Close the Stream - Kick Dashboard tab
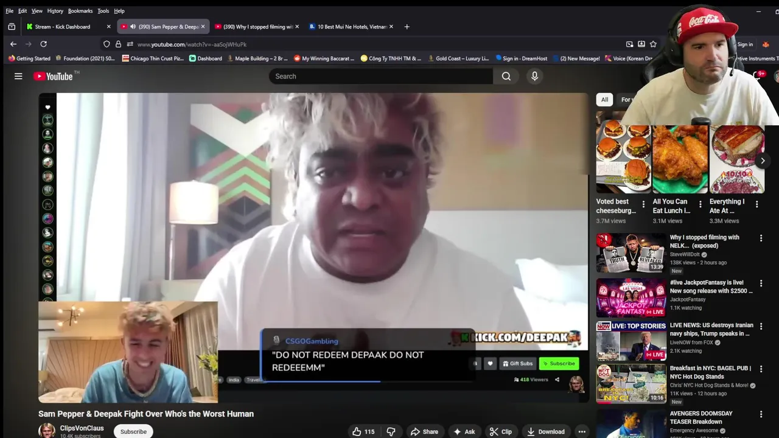 [108, 27]
